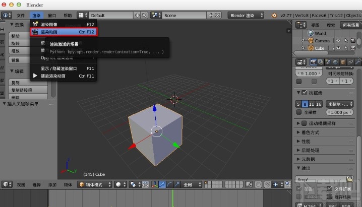Delete the Default screen layout
Screen dimensions: 362x207
[x=144, y=15]
